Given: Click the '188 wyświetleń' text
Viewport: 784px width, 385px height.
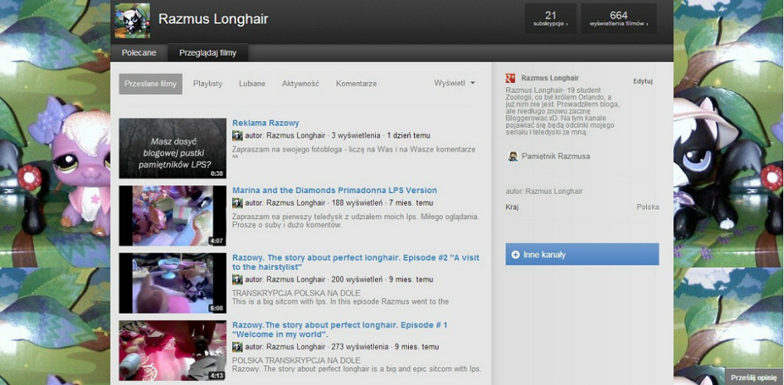Looking at the screenshot, I should pyautogui.click(x=357, y=203).
